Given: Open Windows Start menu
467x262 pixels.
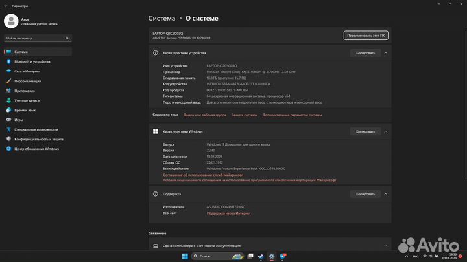Looking at the screenshot, I should tap(185, 256).
